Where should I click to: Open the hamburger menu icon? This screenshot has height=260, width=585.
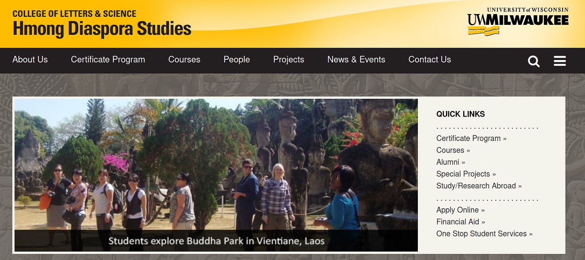click(560, 61)
